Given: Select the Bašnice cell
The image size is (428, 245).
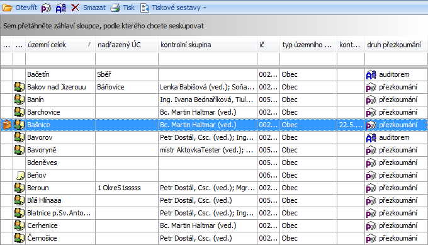Looking at the screenshot, I should tap(60, 125).
